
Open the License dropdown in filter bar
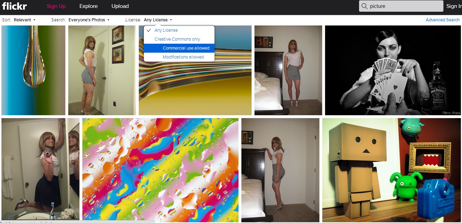[158, 20]
